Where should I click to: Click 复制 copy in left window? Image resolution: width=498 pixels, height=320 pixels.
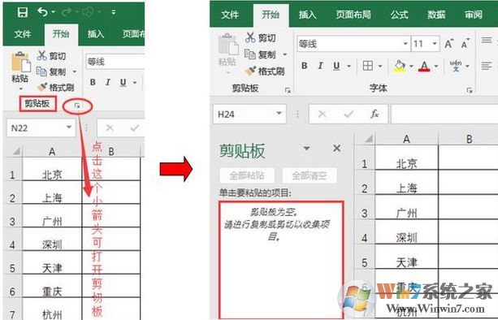[51, 71]
